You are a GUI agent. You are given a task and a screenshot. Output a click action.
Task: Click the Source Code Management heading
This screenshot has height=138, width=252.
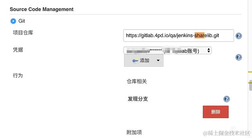click(42, 9)
